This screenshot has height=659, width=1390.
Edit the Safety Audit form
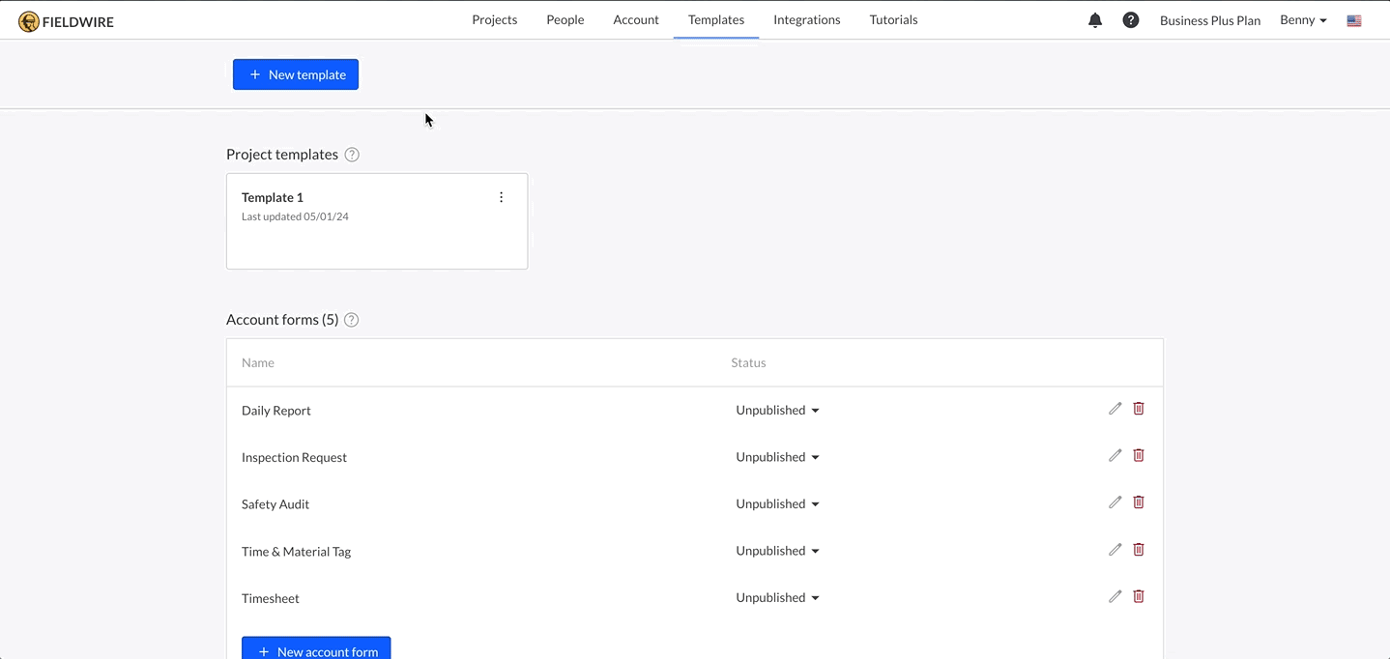point(1115,501)
